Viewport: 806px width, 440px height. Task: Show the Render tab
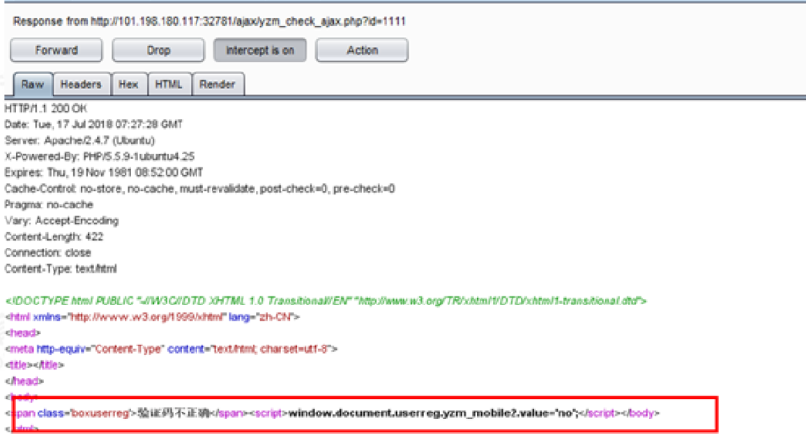[218, 84]
